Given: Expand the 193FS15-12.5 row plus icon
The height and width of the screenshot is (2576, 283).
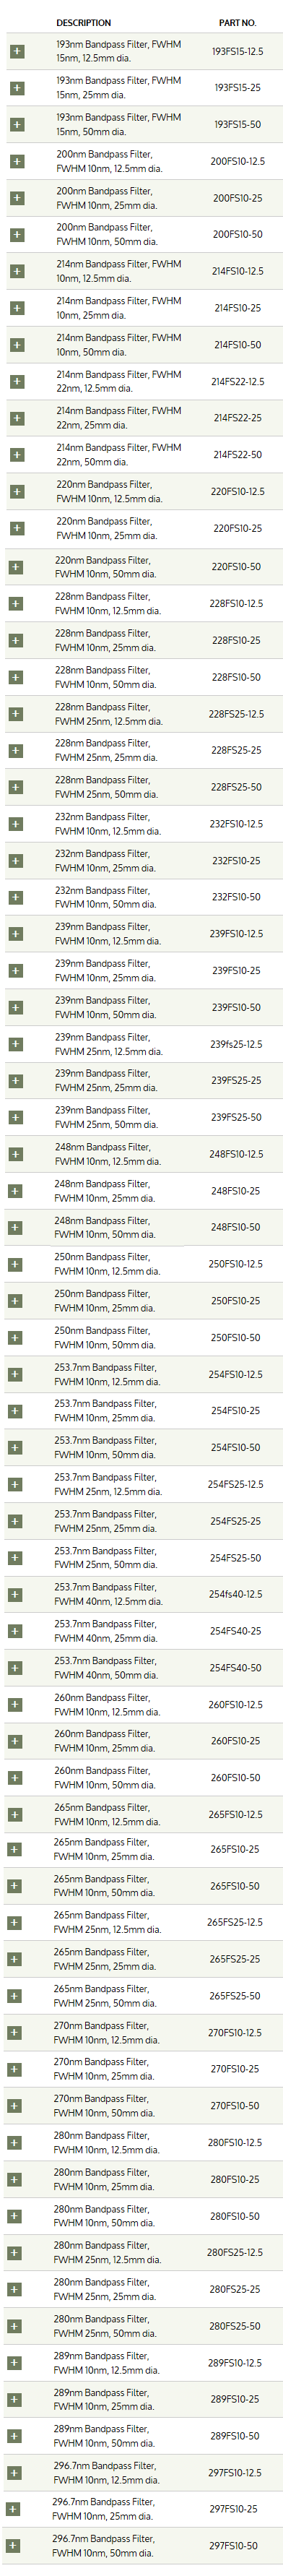Looking at the screenshot, I should click(x=17, y=51).
